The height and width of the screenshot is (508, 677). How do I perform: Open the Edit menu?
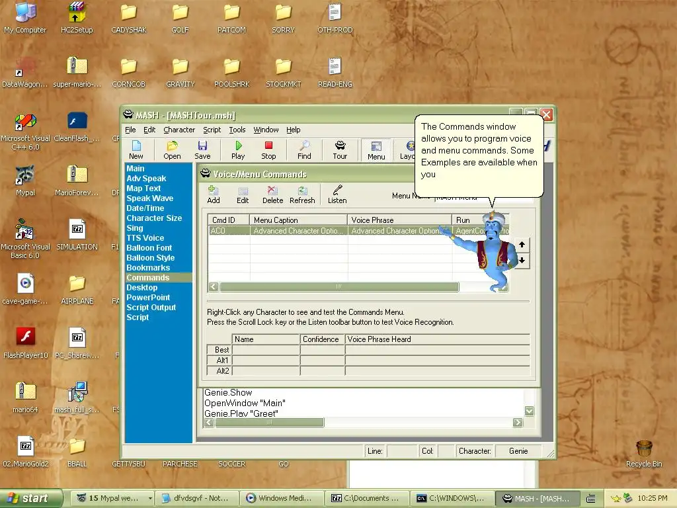149,130
